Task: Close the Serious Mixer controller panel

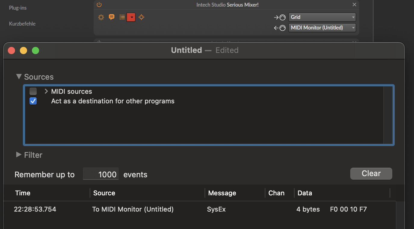Action: 354,5
